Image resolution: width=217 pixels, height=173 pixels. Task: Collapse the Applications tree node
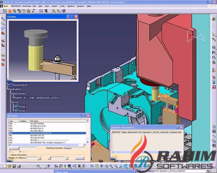point(8,89)
